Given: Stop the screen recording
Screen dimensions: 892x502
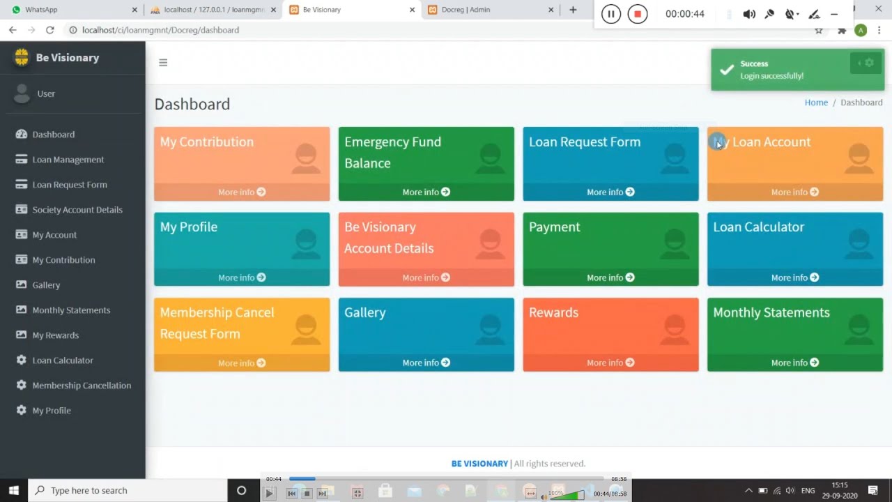Looking at the screenshot, I should (638, 14).
